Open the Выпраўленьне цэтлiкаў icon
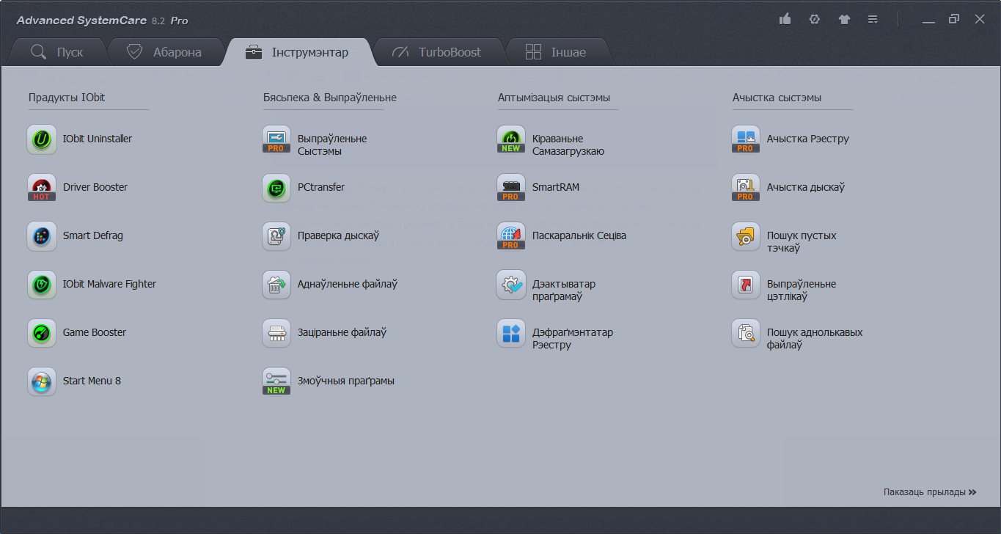The image size is (1001, 534). click(x=746, y=285)
